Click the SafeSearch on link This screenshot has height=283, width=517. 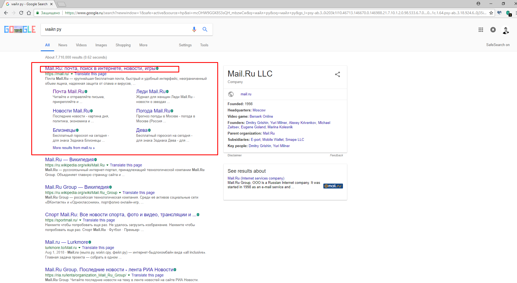498,45
